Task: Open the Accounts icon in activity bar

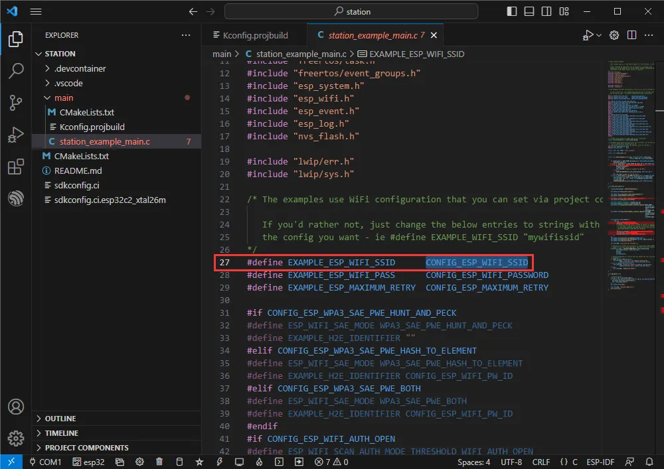Action: click(x=16, y=407)
